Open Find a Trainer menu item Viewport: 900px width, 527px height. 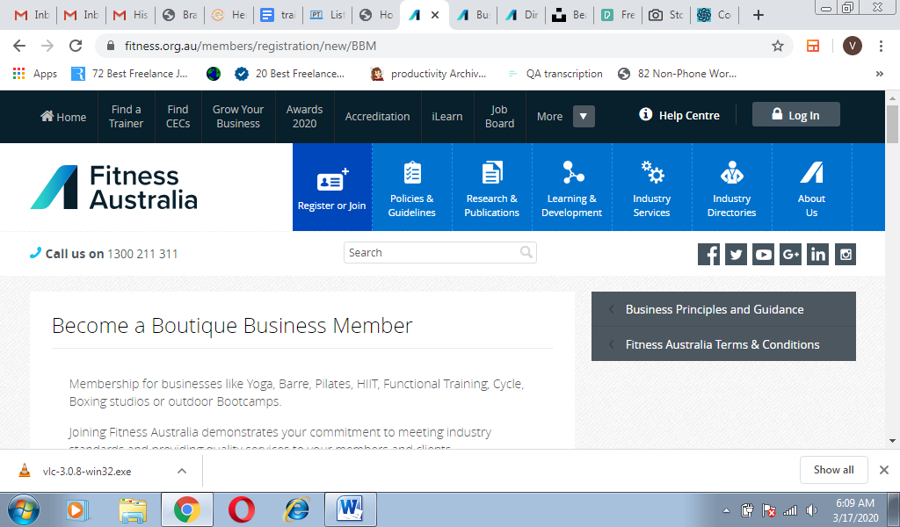[127, 117]
